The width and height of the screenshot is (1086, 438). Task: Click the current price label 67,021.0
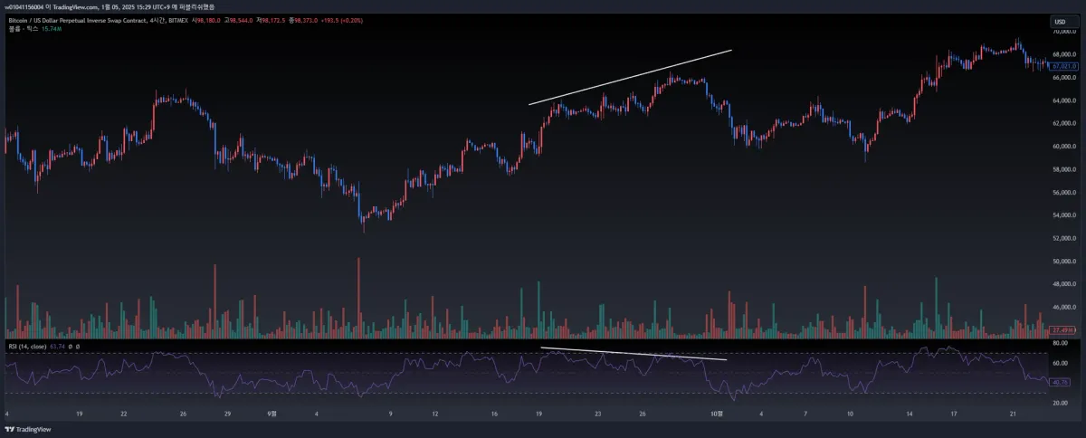coord(1064,66)
